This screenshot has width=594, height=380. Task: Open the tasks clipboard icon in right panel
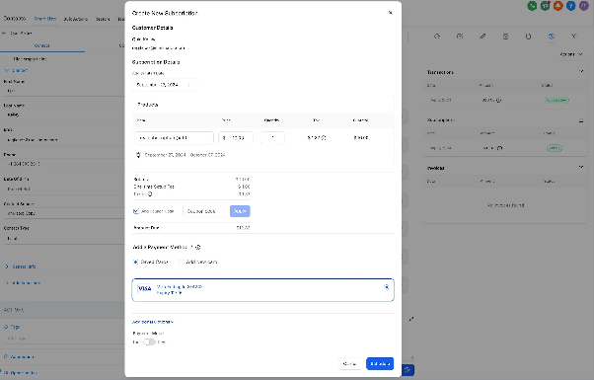click(x=505, y=37)
